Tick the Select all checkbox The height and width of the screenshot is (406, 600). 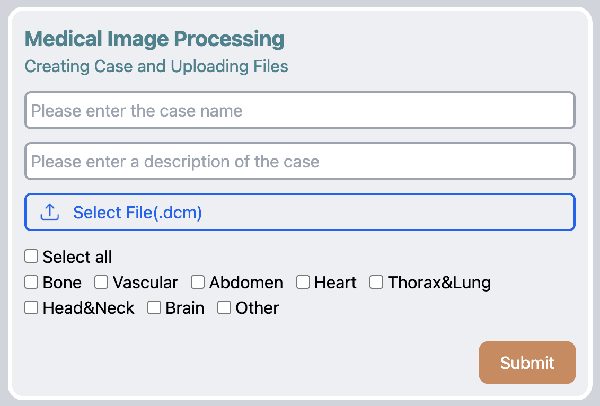tap(31, 257)
